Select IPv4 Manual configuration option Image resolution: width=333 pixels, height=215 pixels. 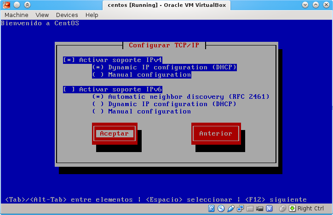(142, 75)
